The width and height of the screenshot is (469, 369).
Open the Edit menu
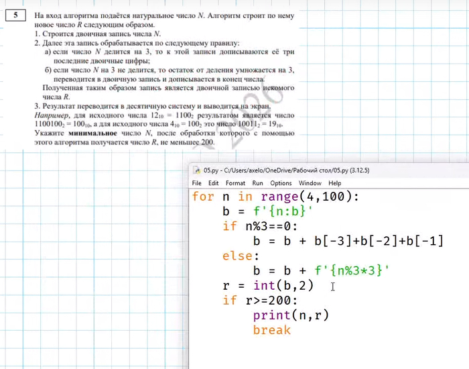point(213,183)
